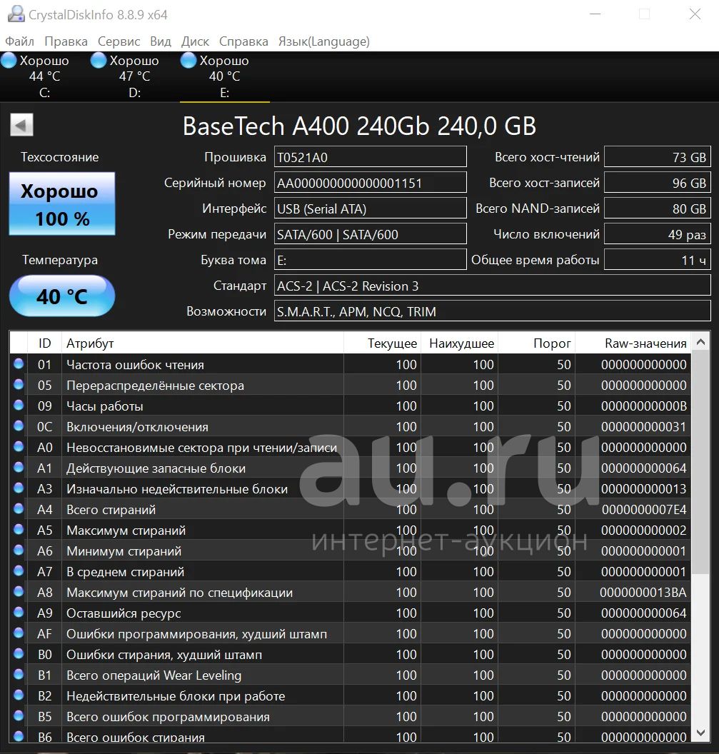719x754 pixels.
Task: Click status dot of attribute 0C row
Action: tap(19, 426)
